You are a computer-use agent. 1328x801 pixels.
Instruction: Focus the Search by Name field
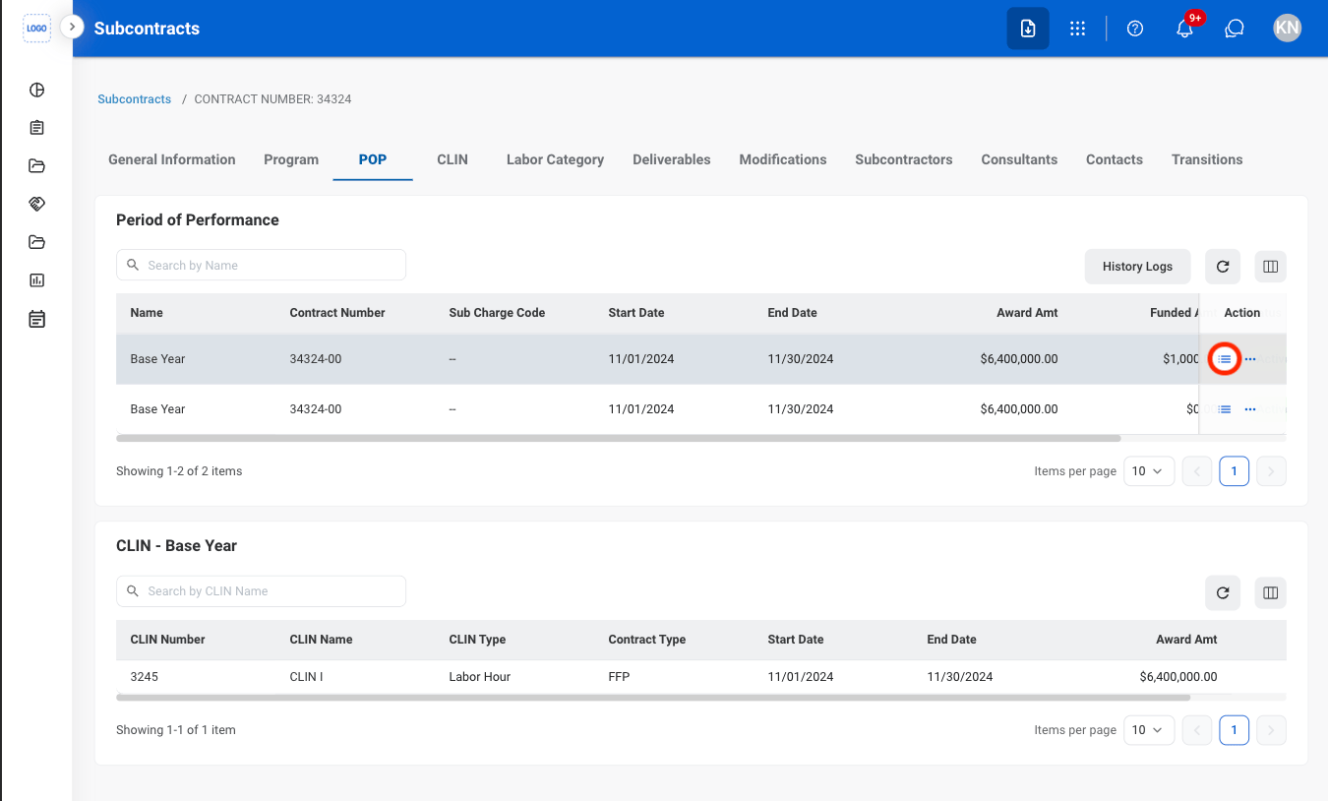click(261, 266)
